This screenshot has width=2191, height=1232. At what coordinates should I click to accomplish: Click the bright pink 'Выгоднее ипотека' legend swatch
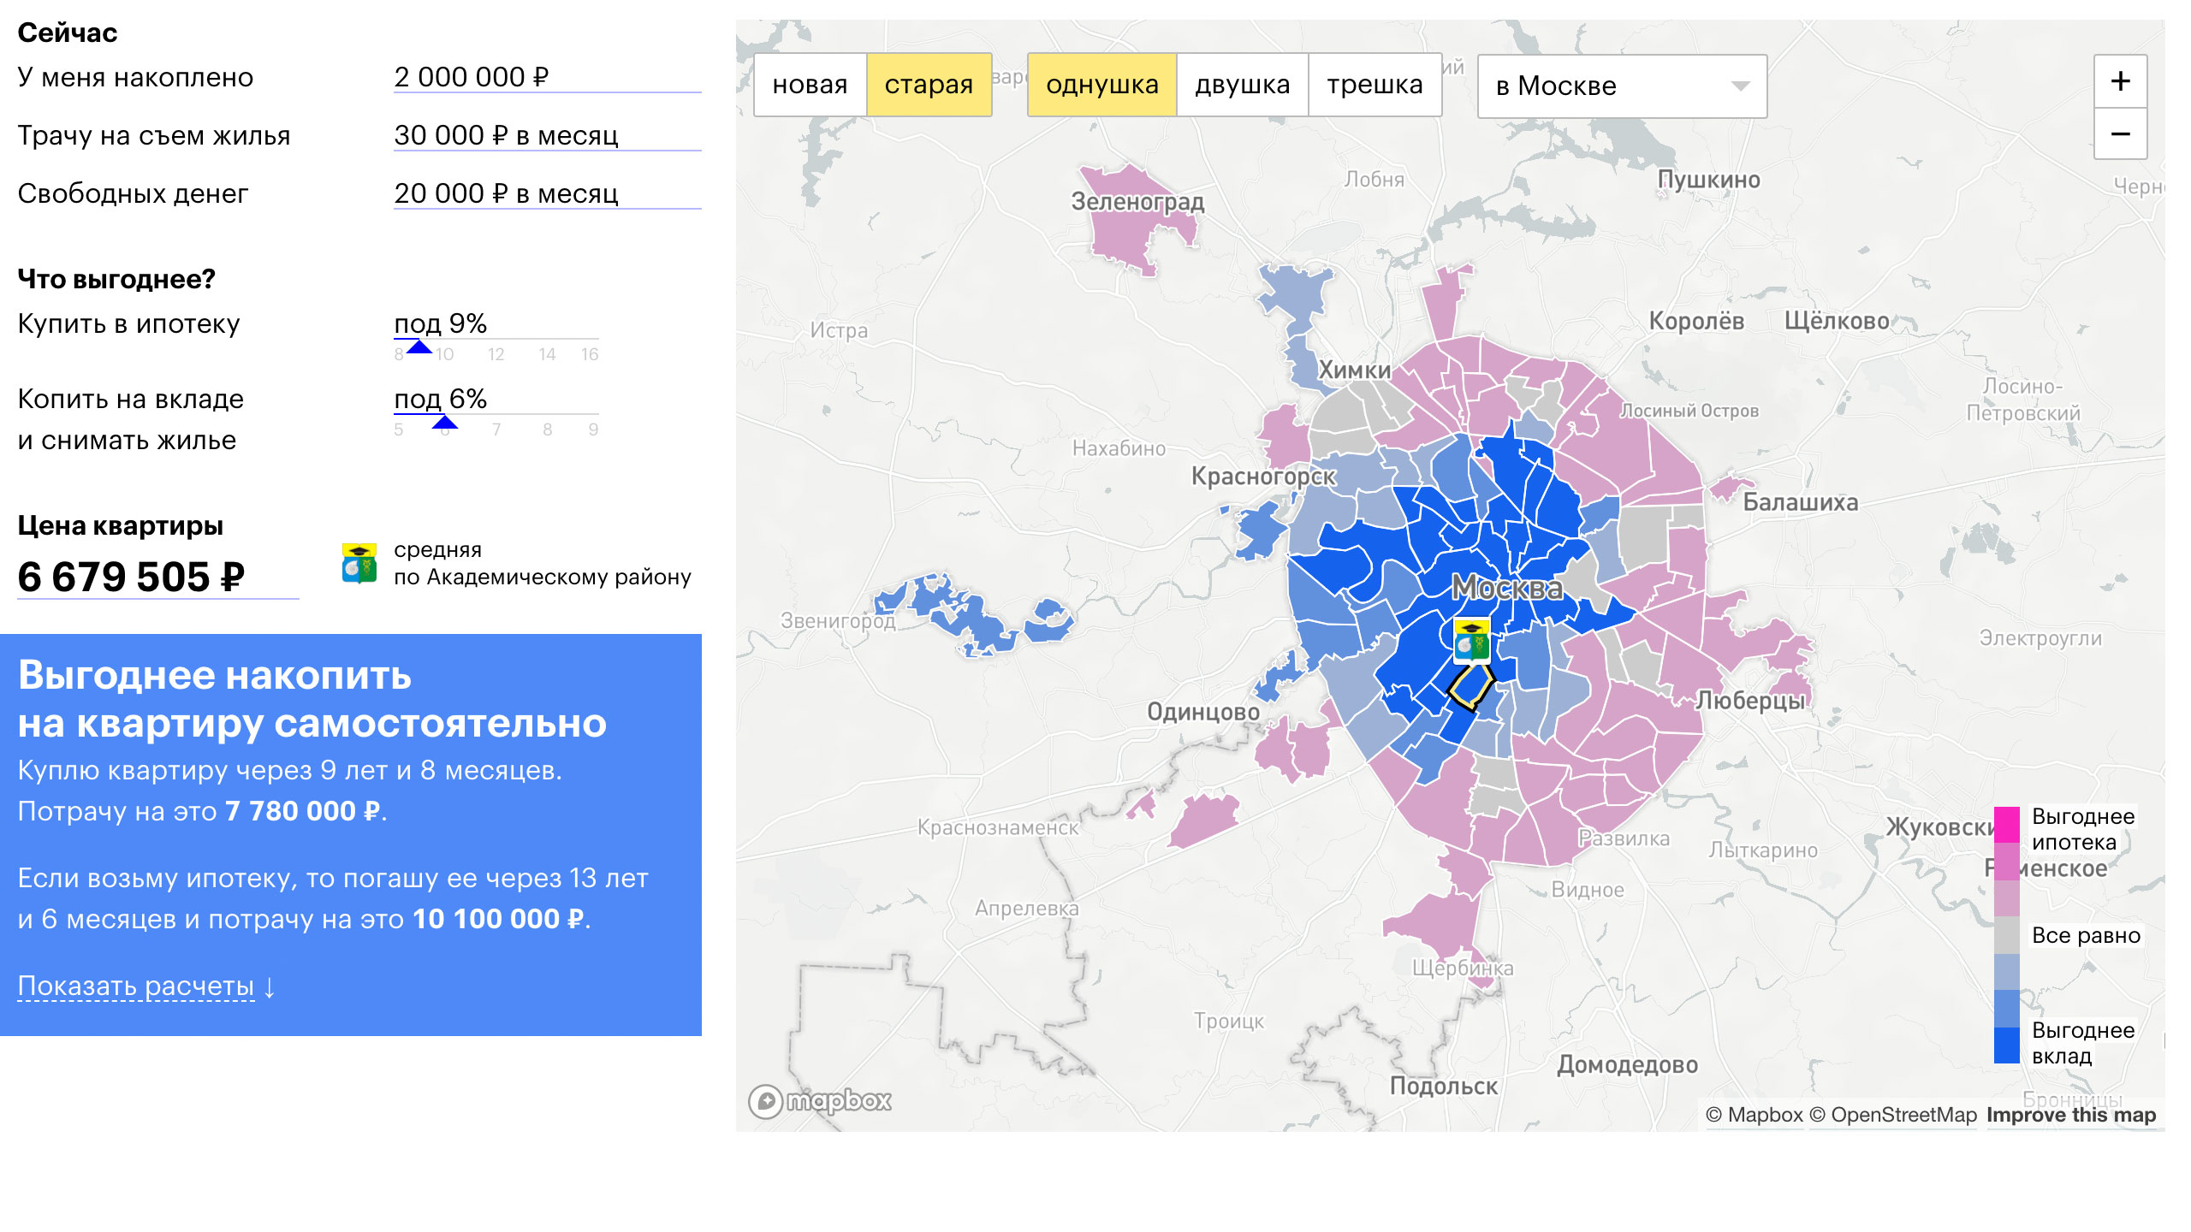(2007, 825)
